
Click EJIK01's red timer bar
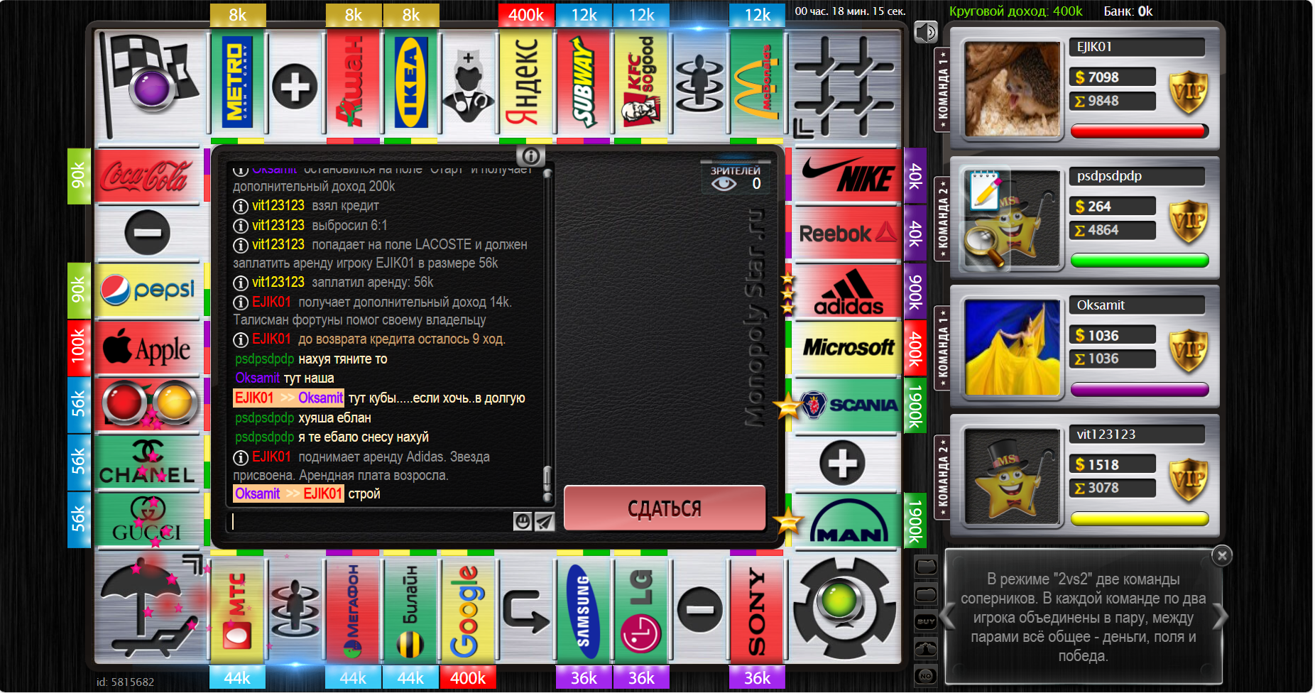(1139, 131)
